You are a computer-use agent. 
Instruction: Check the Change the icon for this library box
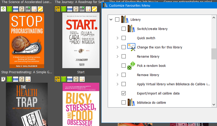124,47
